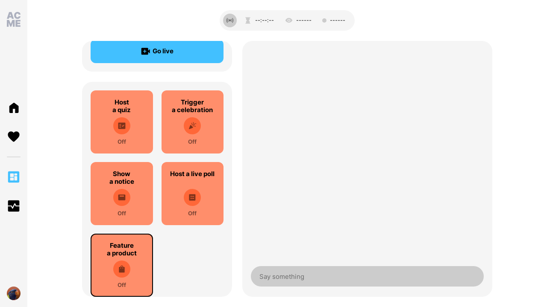The width and height of the screenshot is (547, 307).
Task: Open the activity pulse icon in sidebar
Action: tap(14, 206)
